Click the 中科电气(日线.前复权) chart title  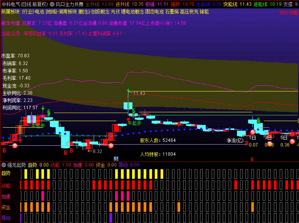pos(25,4)
